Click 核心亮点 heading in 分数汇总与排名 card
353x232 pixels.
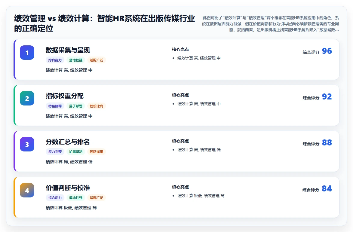pos(180,141)
